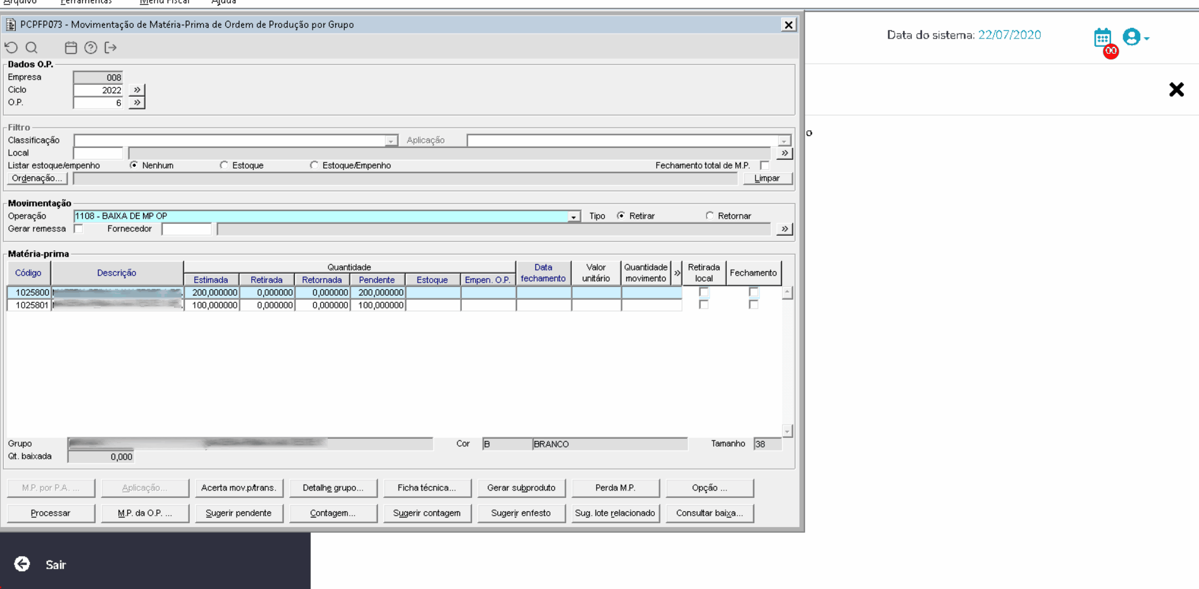Viewport: 1199px width, 589px height.
Task: Click the Sugerir contagem button
Action: (426, 513)
